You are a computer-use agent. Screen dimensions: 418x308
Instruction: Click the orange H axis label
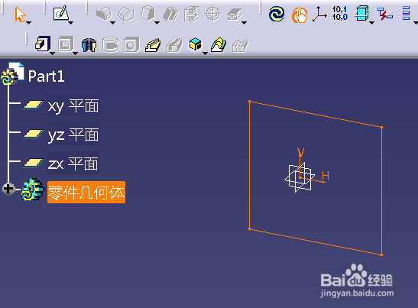click(326, 176)
